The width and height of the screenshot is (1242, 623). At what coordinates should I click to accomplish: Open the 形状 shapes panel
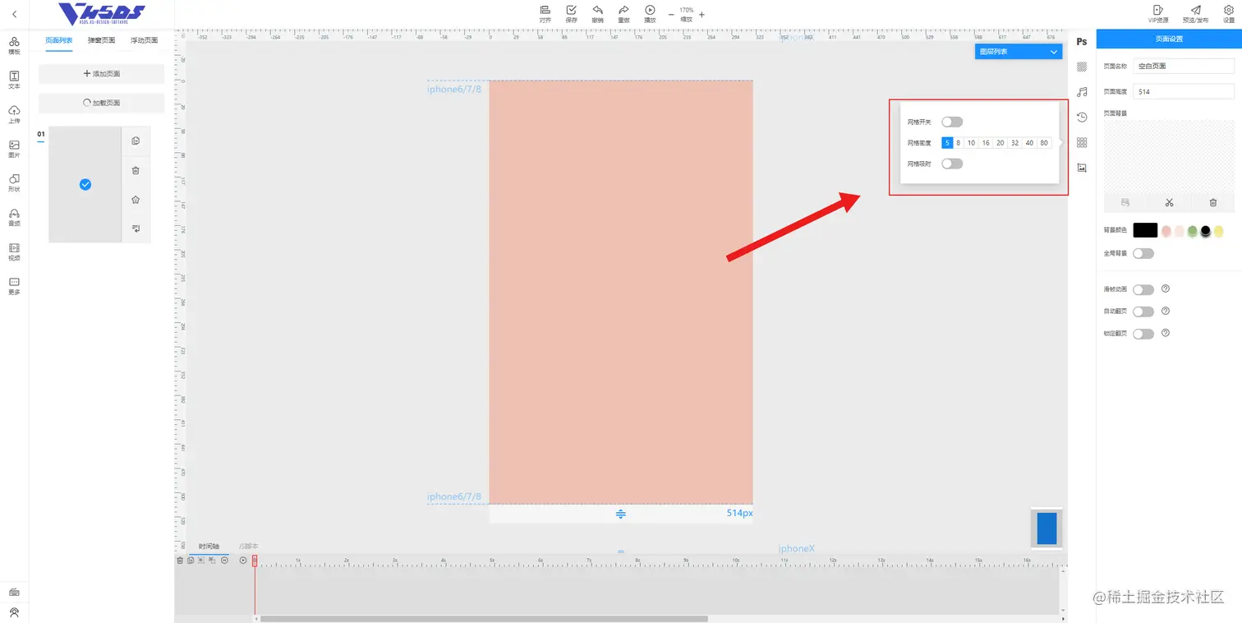pyautogui.click(x=14, y=182)
